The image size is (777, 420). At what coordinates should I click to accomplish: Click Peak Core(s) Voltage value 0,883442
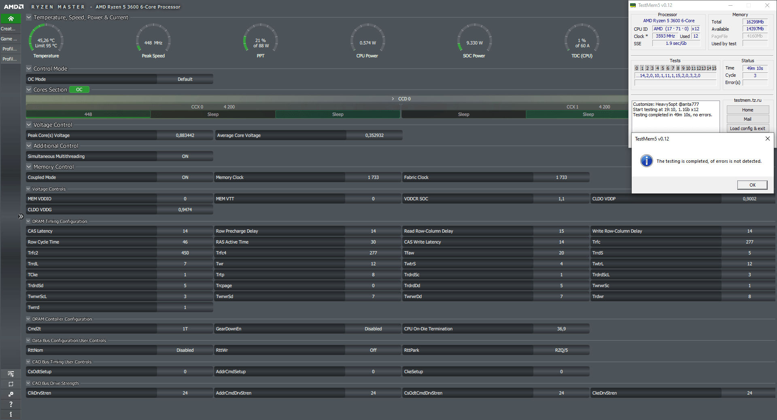tap(185, 135)
